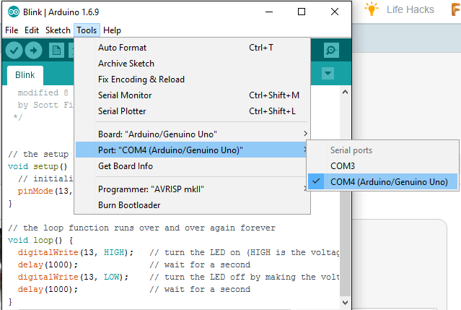Click the loop function comment line
The width and height of the screenshot is (461, 310).
point(141,228)
